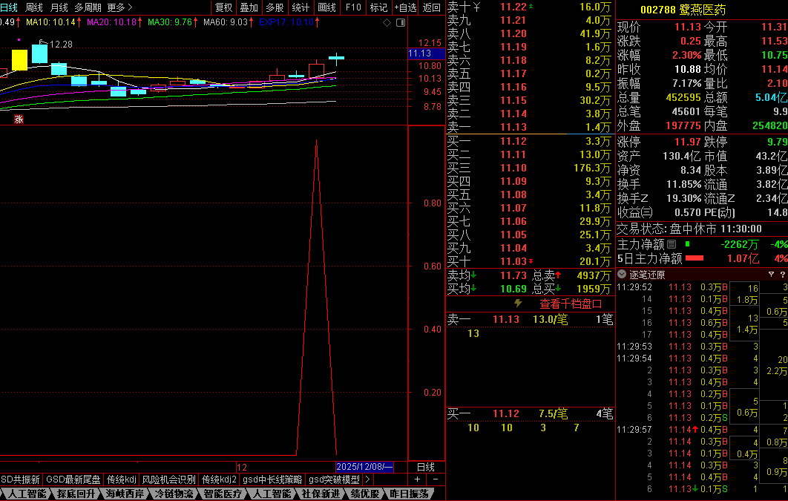Image resolution: width=788 pixels, height=501 pixels.
Task: Click the list icon next to 主力净额
Action: pyautogui.click(x=672, y=244)
